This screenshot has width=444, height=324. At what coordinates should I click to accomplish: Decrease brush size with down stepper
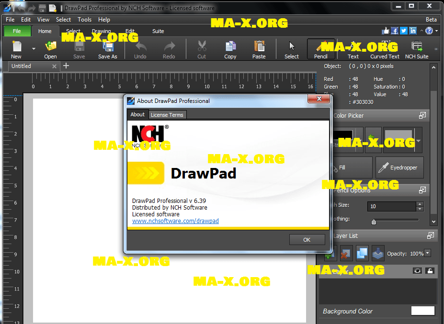point(420,209)
